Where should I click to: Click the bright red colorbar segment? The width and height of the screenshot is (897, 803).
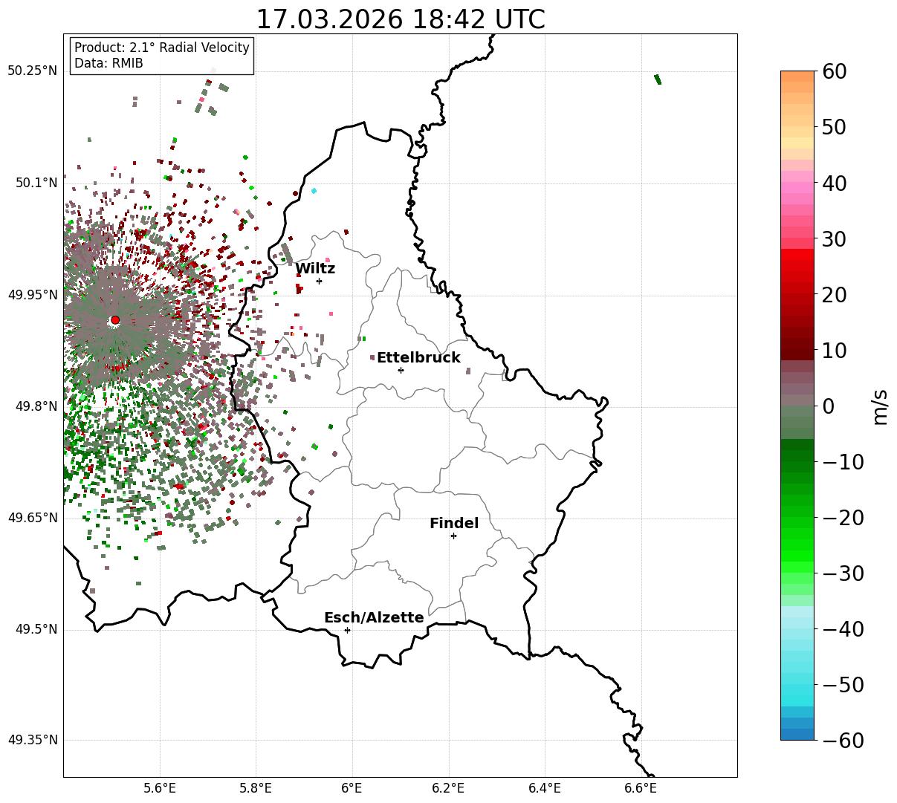797,255
